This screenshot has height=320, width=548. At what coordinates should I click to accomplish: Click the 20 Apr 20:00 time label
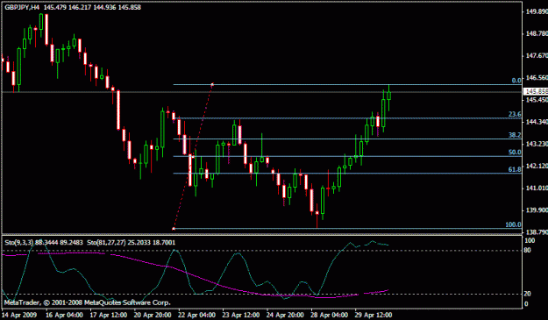pos(153,315)
